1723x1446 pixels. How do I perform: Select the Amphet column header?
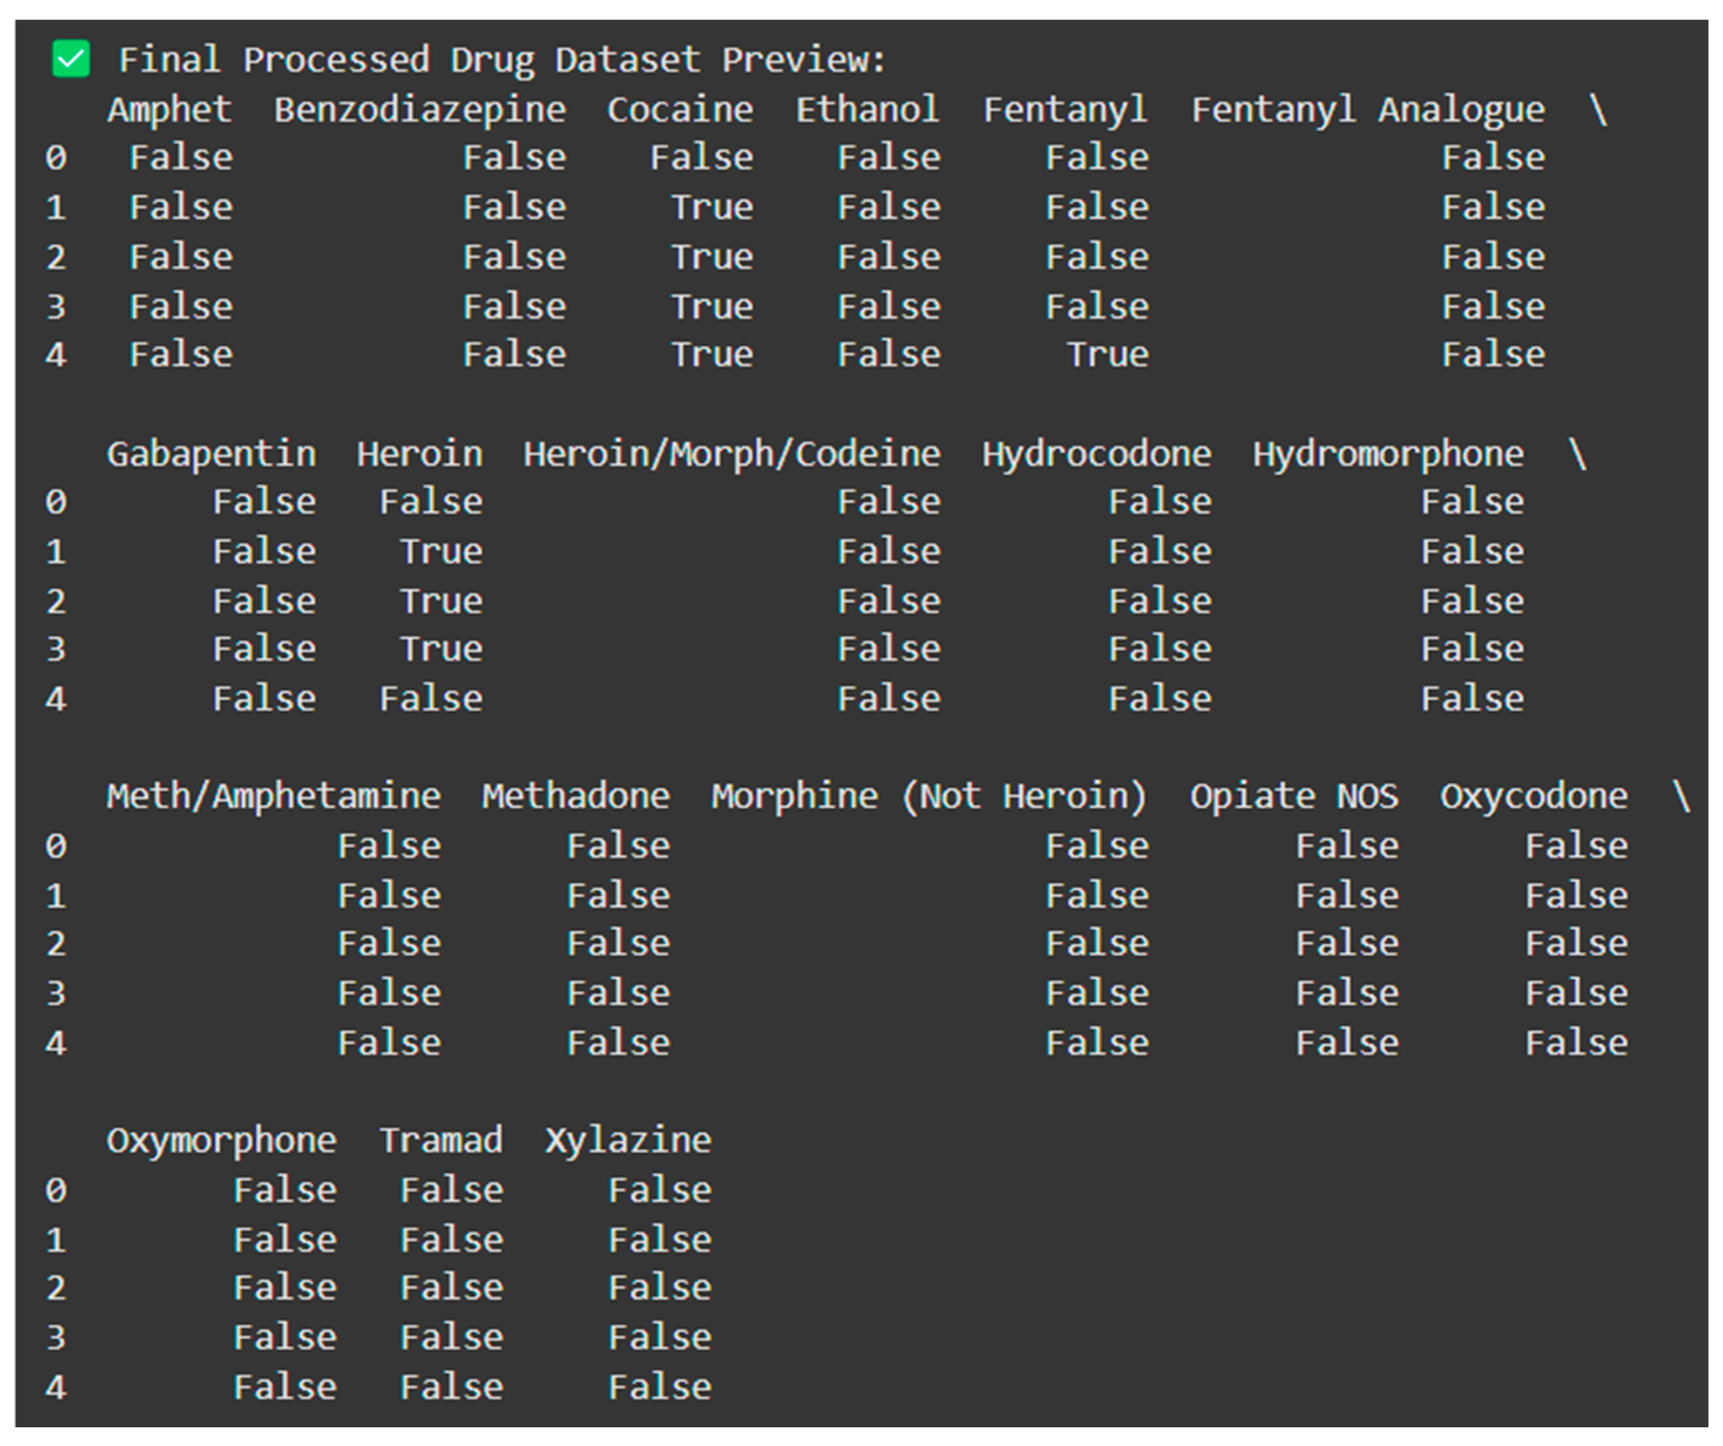pyautogui.click(x=169, y=110)
